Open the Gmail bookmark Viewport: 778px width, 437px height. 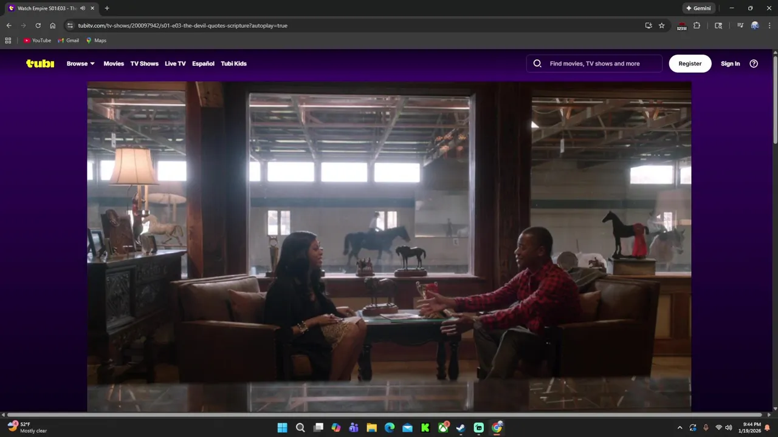[x=69, y=40]
